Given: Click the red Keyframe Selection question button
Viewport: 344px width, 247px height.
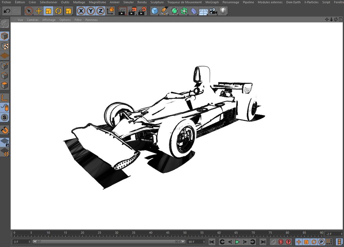Looking at the screenshot, I should point(288,242).
